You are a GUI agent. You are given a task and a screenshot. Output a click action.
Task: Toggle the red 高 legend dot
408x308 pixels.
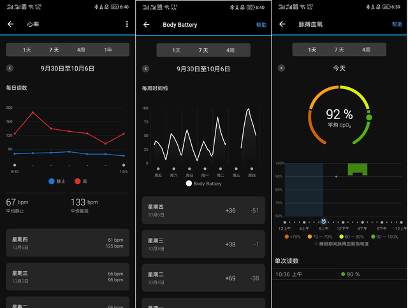click(x=78, y=181)
